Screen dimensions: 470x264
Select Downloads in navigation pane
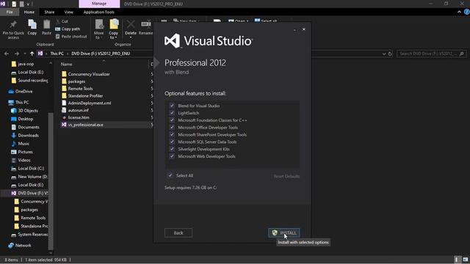click(25, 135)
